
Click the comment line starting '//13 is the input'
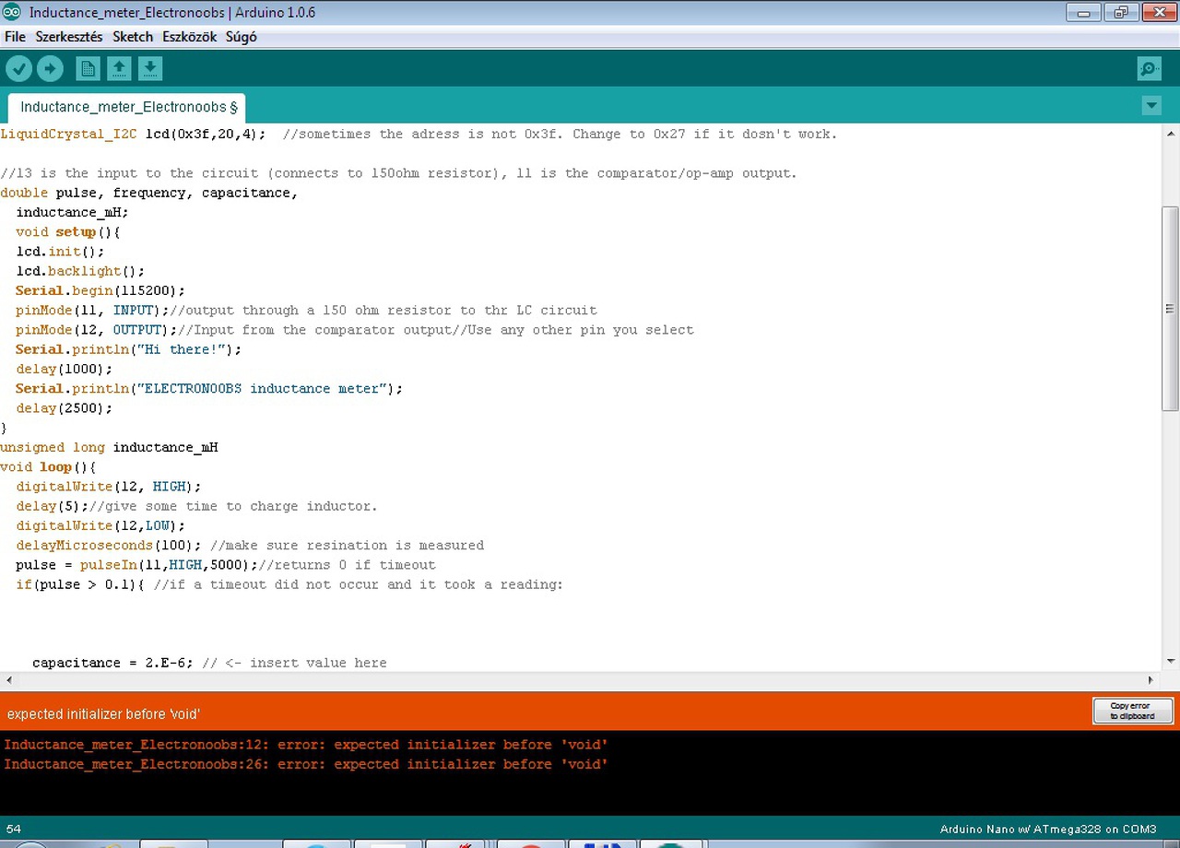[x=398, y=173]
